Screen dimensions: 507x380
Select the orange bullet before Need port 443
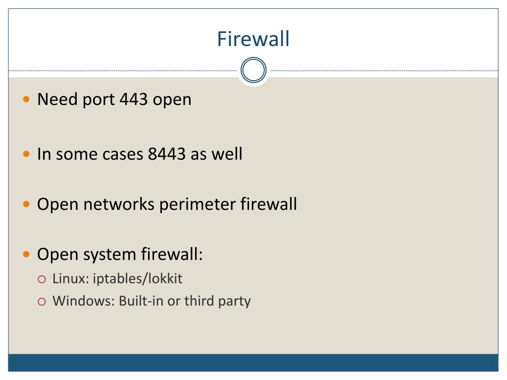tap(27, 99)
